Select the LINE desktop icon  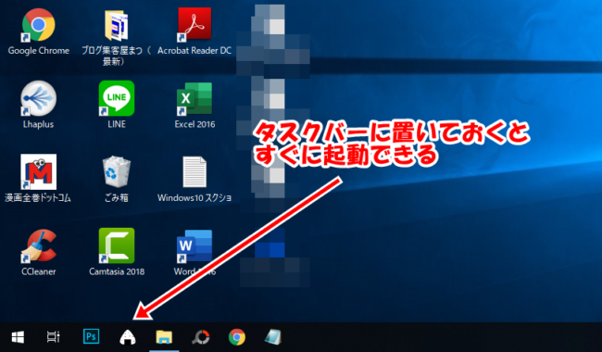(x=117, y=98)
